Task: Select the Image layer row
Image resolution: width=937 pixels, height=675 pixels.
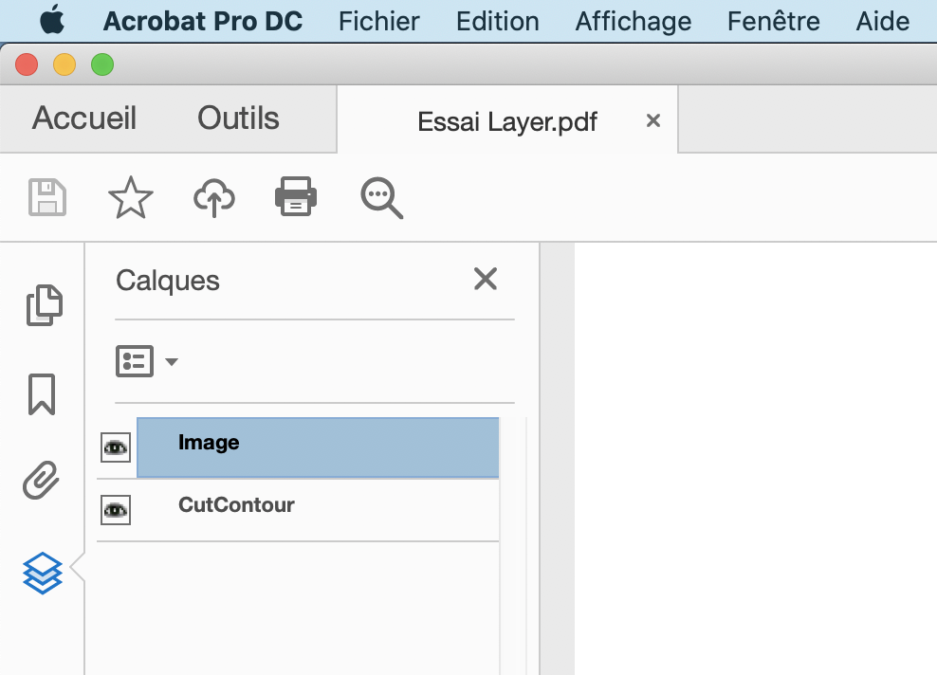Action: tap(318, 447)
